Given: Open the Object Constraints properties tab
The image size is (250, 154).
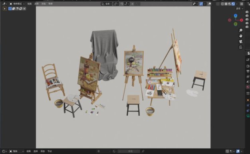Looking at the screenshot, I should pos(248,111).
